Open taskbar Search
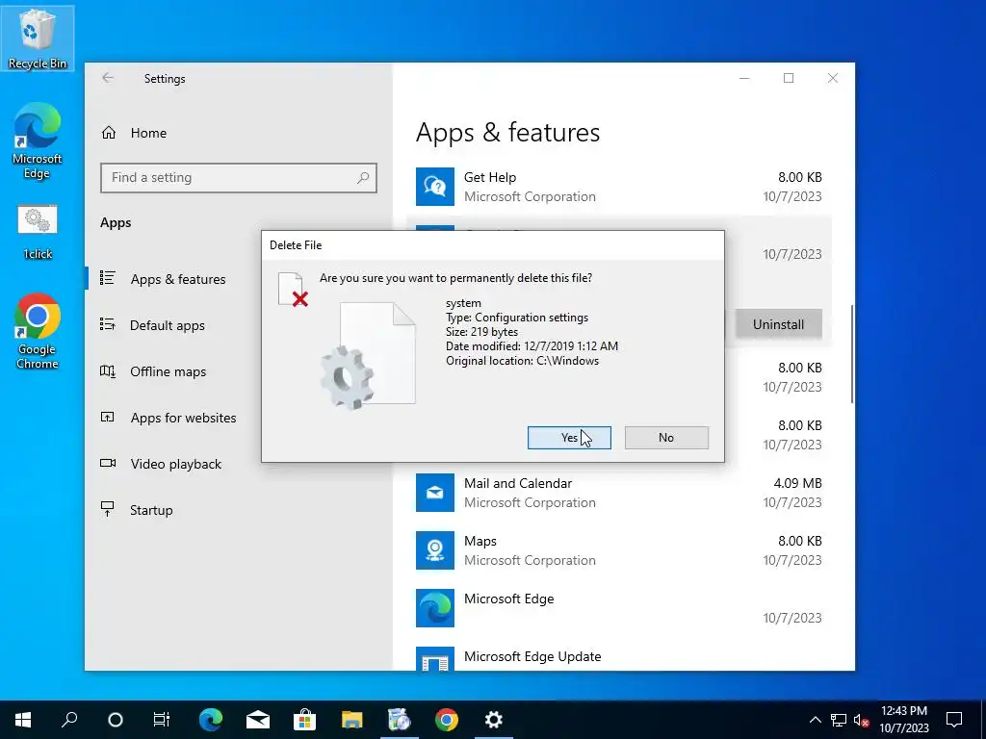986x739 pixels. click(x=69, y=720)
